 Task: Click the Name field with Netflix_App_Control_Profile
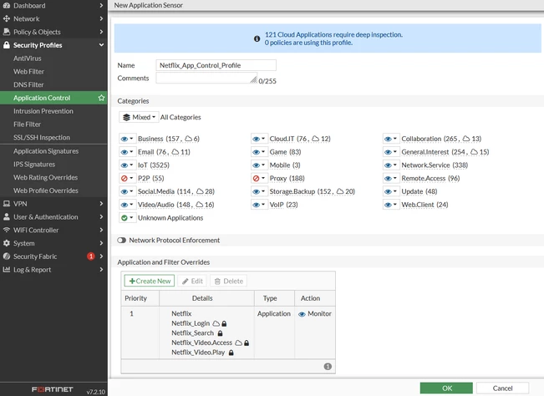216,65
